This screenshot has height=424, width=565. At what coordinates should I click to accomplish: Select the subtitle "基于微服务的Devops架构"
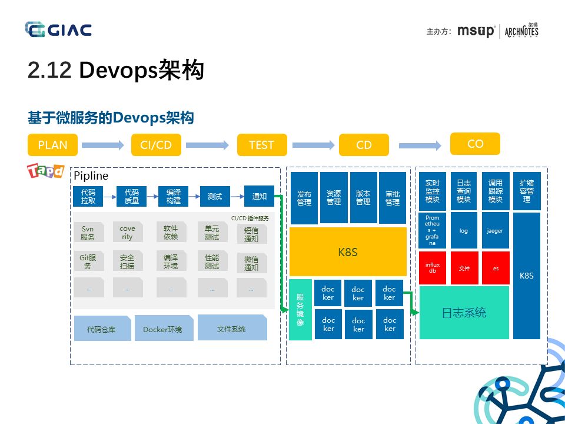pyautogui.click(x=111, y=118)
